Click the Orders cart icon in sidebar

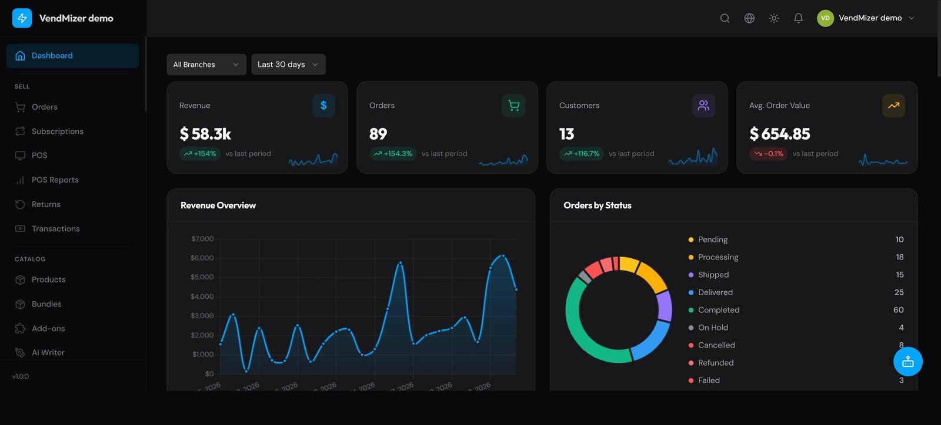point(20,107)
